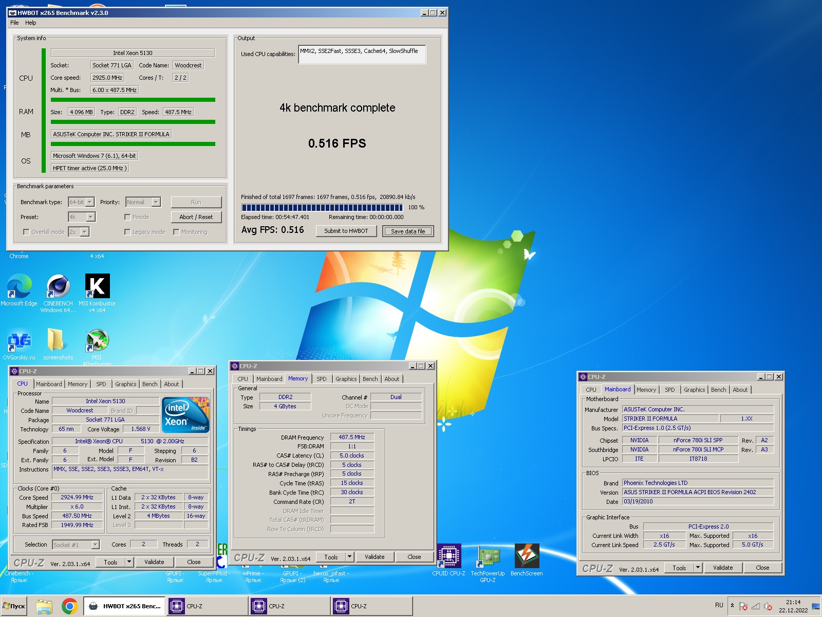Click Close in the right CPU-Z window
Viewport: 822px width, 617px height.
point(762,568)
